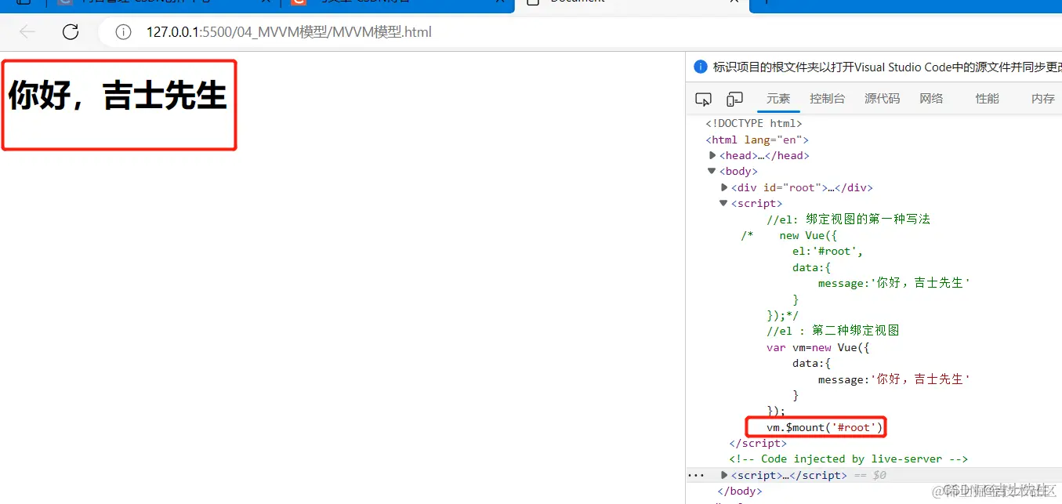The width and height of the screenshot is (1062, 504).
Task: Open the 网络 tab
Action: click(x=931, y=99)
